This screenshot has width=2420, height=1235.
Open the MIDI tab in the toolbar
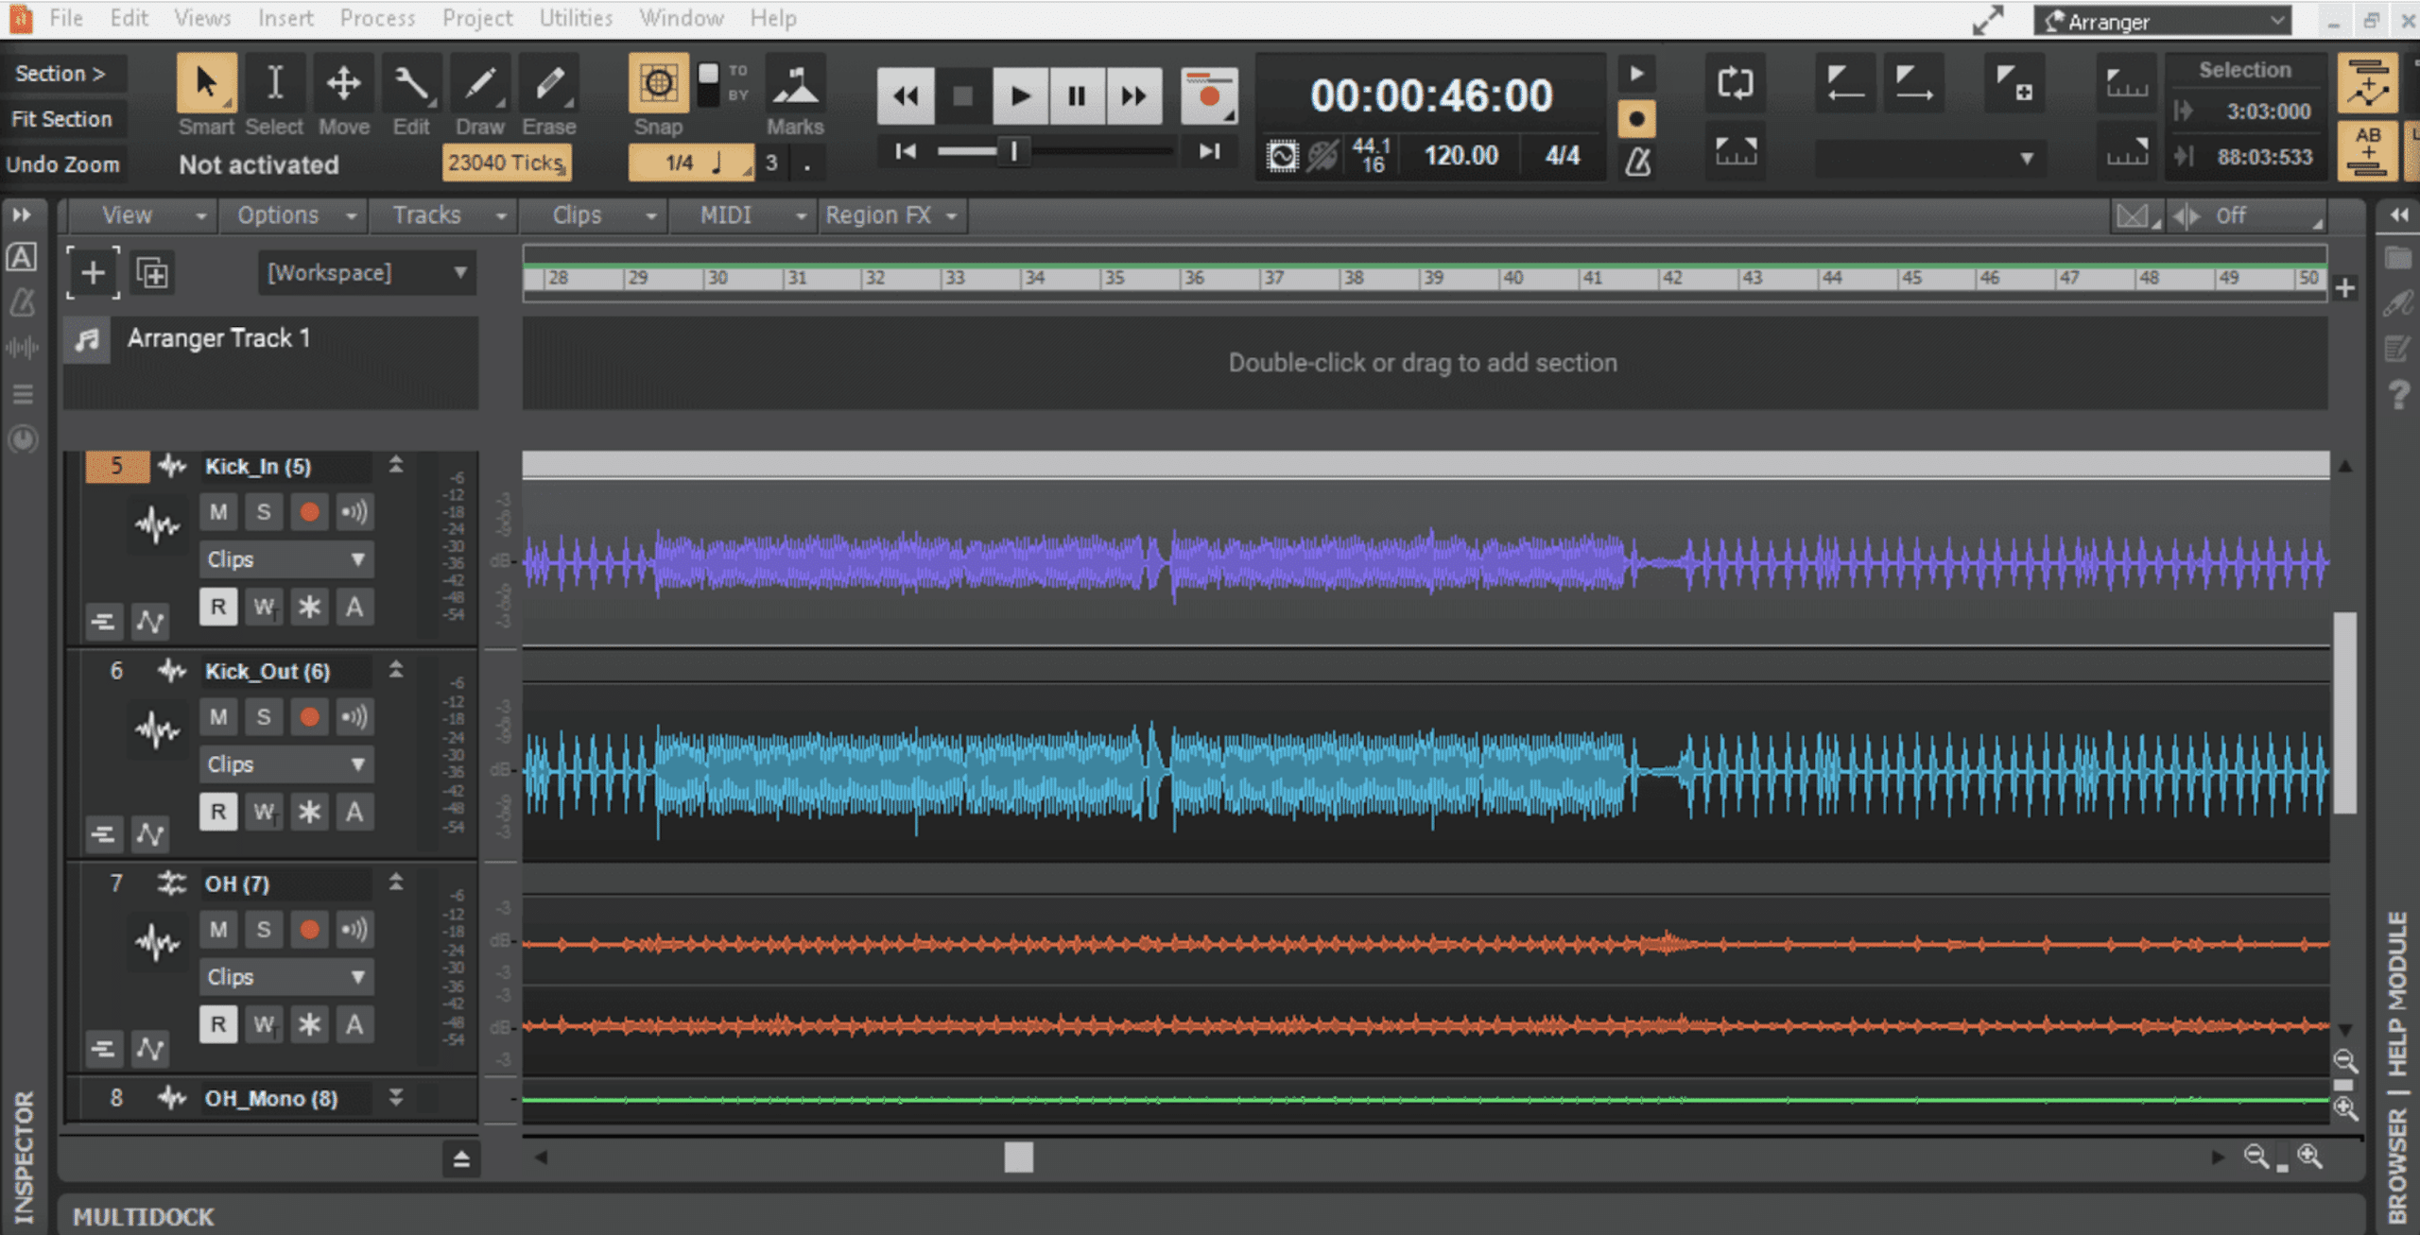pyautogui.click(x=725, y=214)
